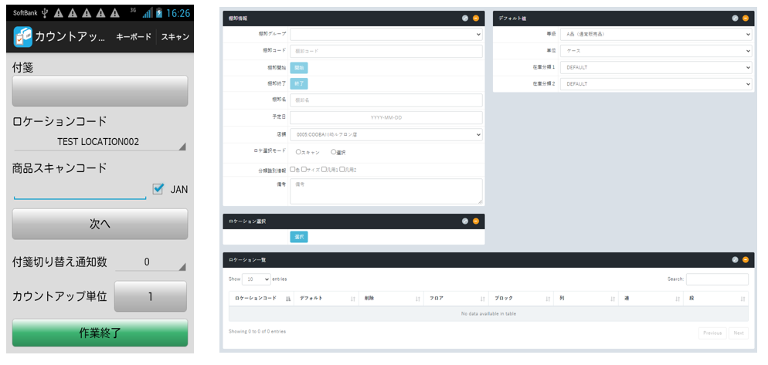
Task: Check the 色 checkbox
Action: click(x=292, y=169)
